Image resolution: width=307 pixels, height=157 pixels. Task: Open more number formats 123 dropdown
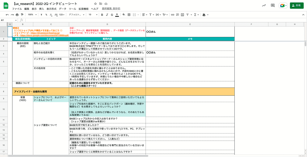[62, 15]
